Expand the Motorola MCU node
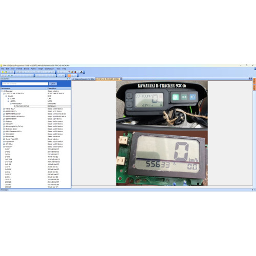Screen dimensions: 256x256 (x=4, y=129)
